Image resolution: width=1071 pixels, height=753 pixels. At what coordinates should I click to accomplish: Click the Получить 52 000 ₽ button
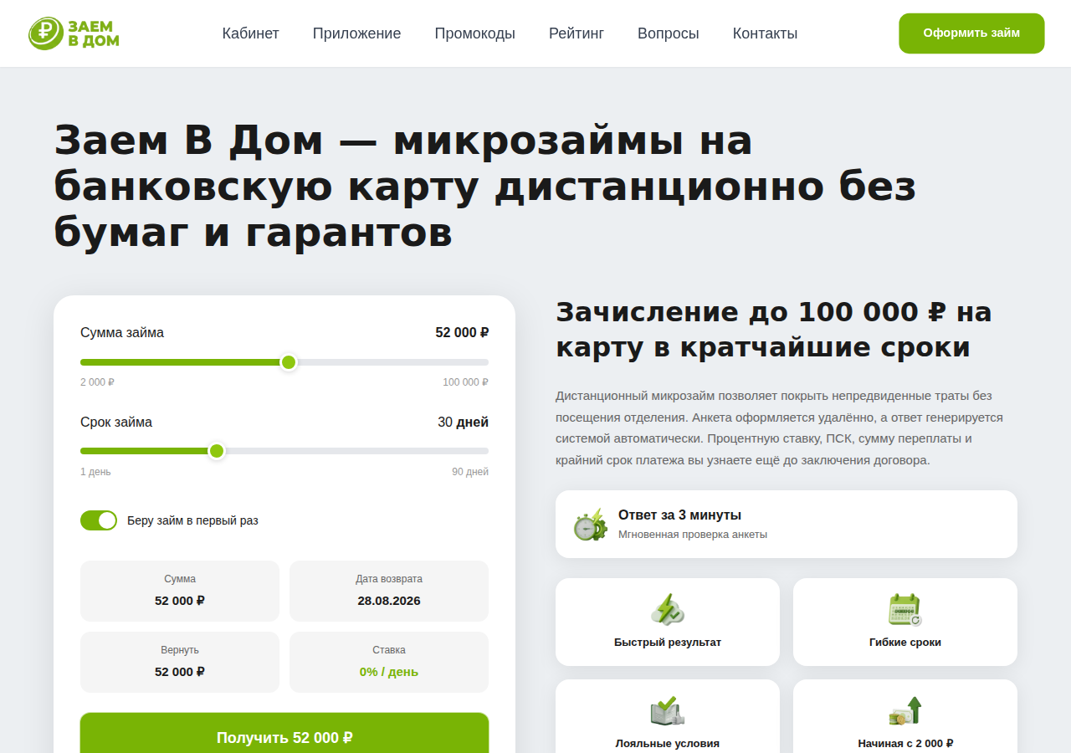click(x=284, y=736)
